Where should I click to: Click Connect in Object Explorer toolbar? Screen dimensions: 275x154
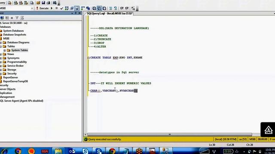2,18
